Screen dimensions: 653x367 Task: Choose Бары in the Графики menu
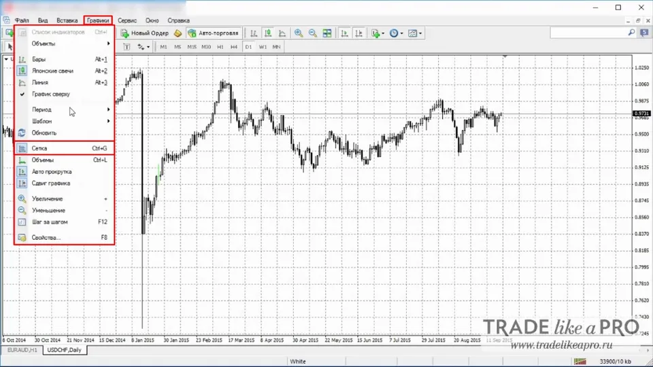click(x=64, y=59)
